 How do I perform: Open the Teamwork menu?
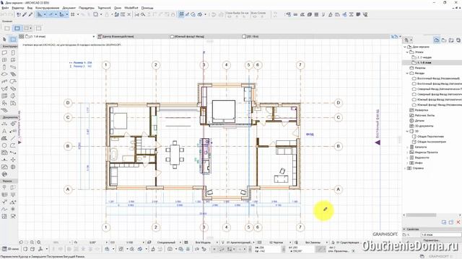click(x=104, y=8)
